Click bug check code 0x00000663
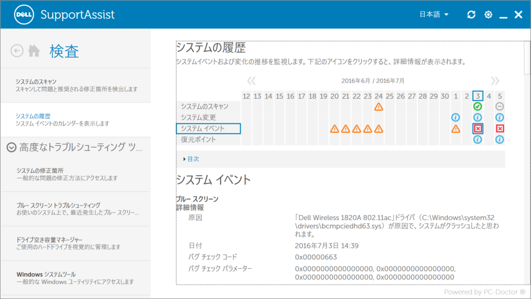The height and width of the screenshot is (299, 531). point(316,257)
